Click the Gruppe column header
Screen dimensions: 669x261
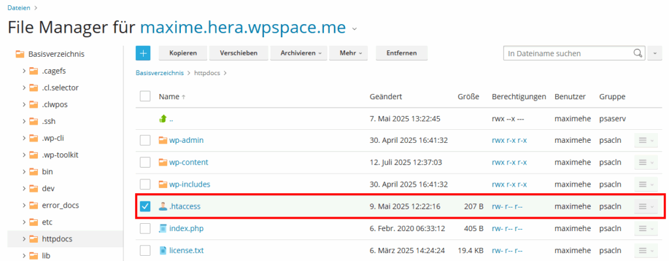point(612,97)
